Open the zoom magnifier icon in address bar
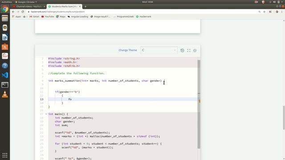 259,12
